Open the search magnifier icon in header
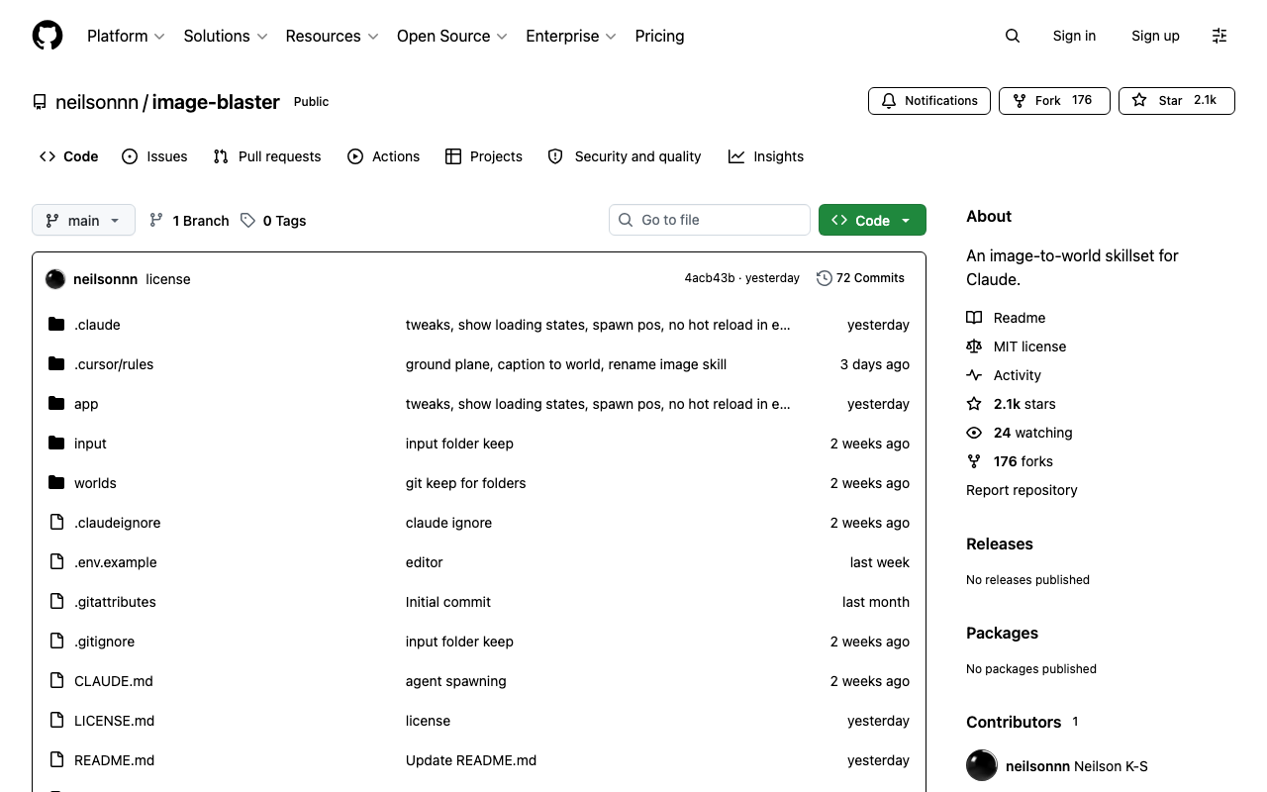Image resolution: width=1267 pixels, height=792 pixels. [1013, 36]
